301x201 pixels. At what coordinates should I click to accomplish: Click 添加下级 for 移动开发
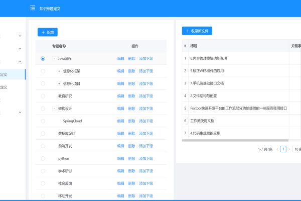pyautogui.click(x=146, y=196)
